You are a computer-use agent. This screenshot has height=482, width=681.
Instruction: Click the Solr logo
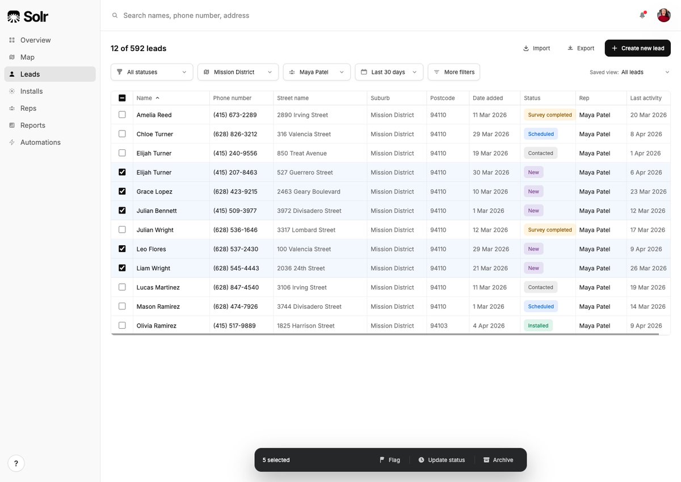(28, 16)
